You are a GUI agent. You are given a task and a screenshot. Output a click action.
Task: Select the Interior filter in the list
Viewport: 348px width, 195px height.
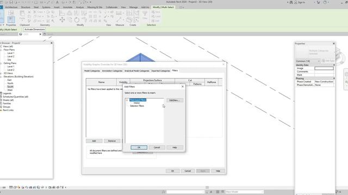click(136, 103)
